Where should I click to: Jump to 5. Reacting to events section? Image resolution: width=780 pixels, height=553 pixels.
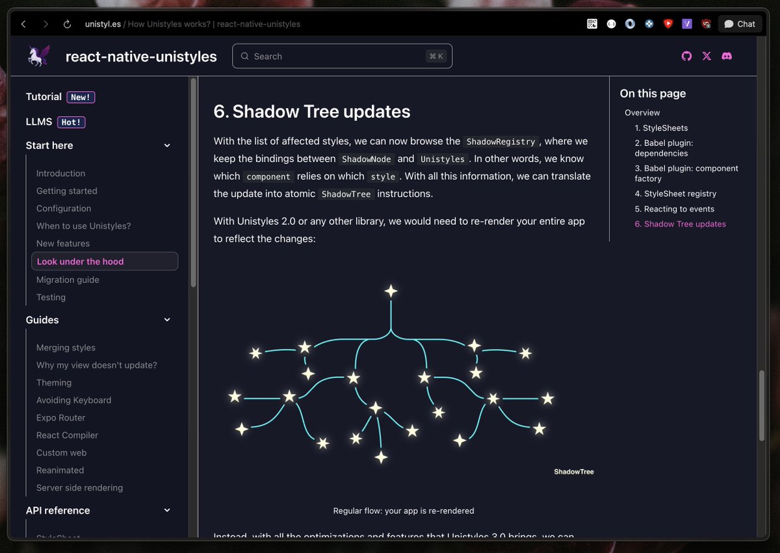point(674,209)
